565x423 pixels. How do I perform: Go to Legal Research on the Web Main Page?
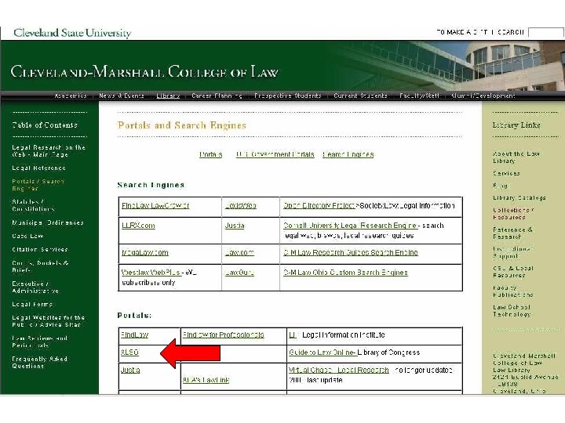49,150
